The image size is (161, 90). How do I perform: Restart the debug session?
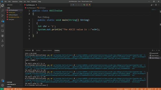84,5
